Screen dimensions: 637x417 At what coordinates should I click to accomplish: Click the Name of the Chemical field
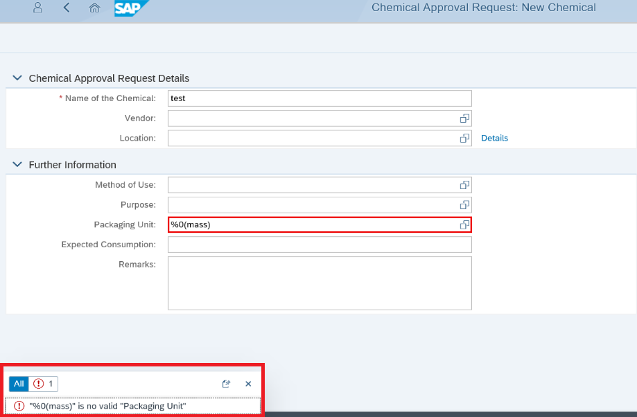tap(320, 98)
